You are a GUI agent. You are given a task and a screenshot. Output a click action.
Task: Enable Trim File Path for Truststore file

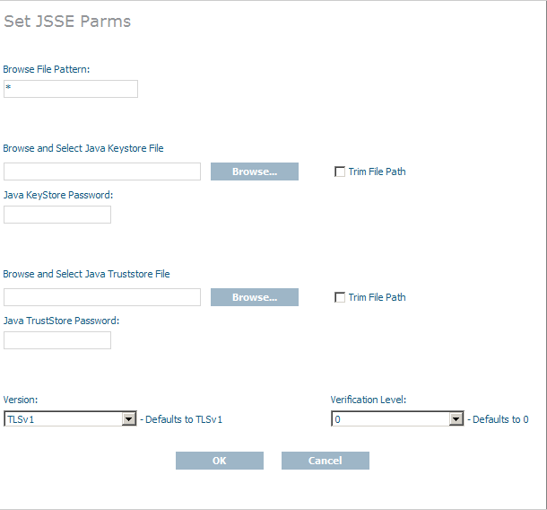click(340, 297)
